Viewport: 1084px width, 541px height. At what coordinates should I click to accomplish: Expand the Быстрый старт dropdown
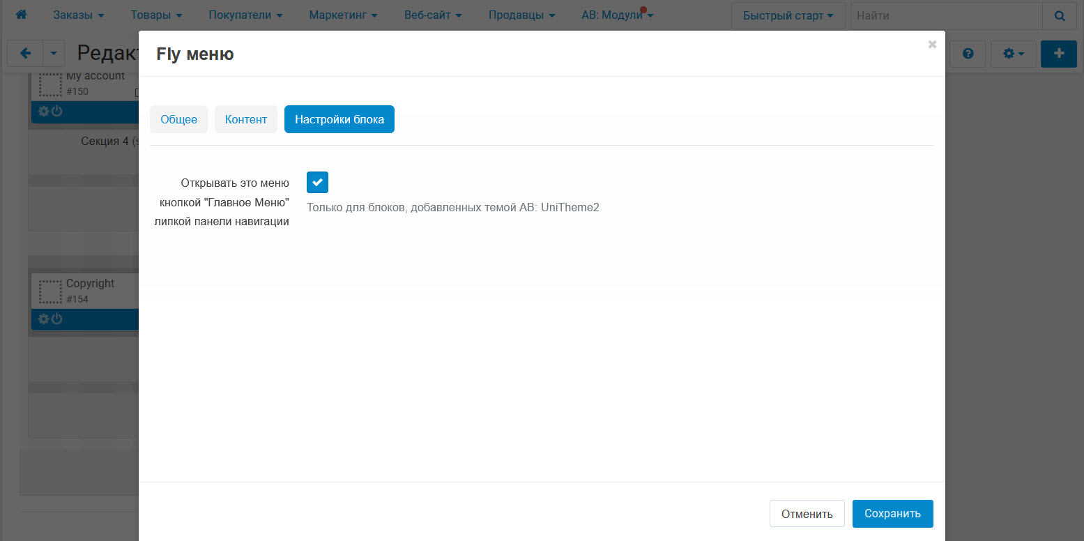click(x=788, y=15)
